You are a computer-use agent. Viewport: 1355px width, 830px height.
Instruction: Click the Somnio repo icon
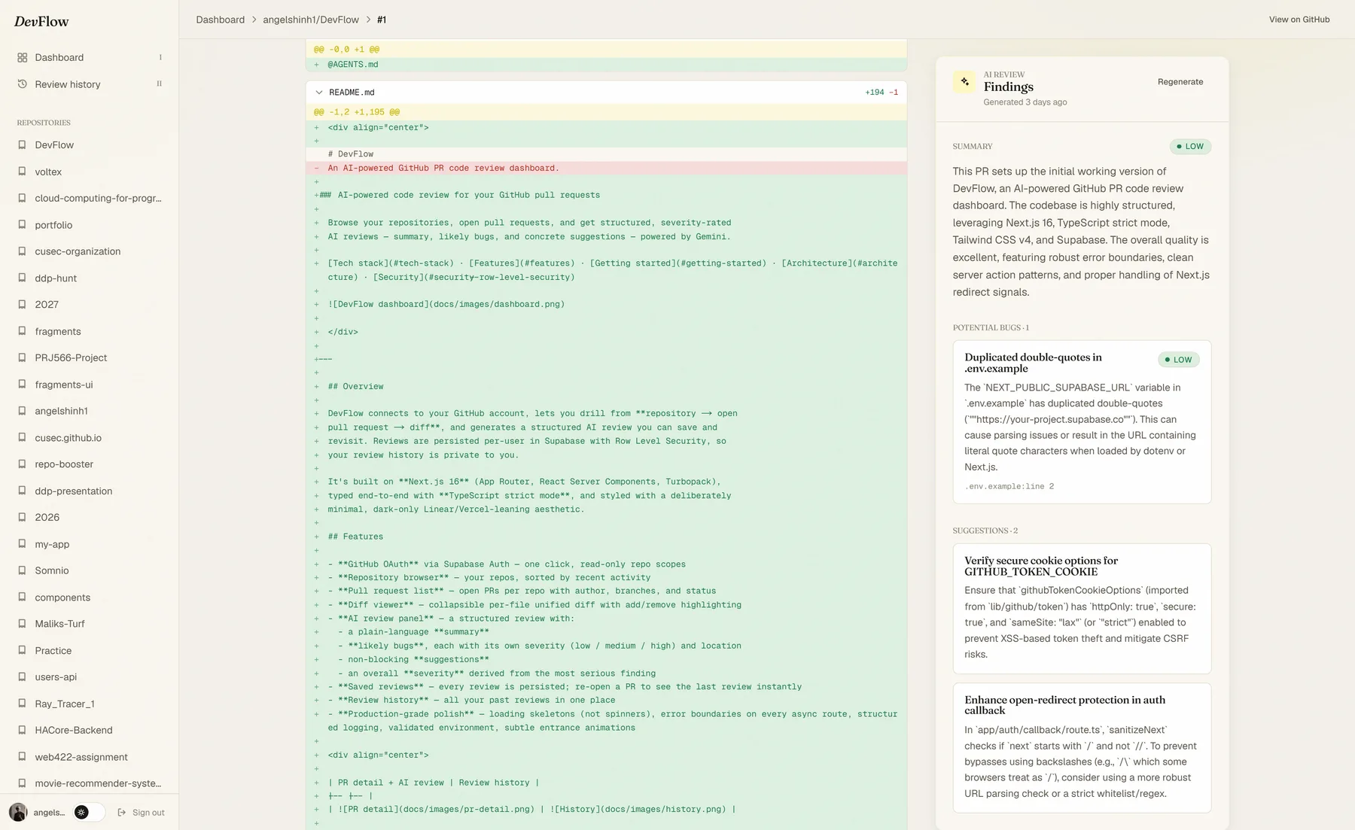click(x=23, y=570)
